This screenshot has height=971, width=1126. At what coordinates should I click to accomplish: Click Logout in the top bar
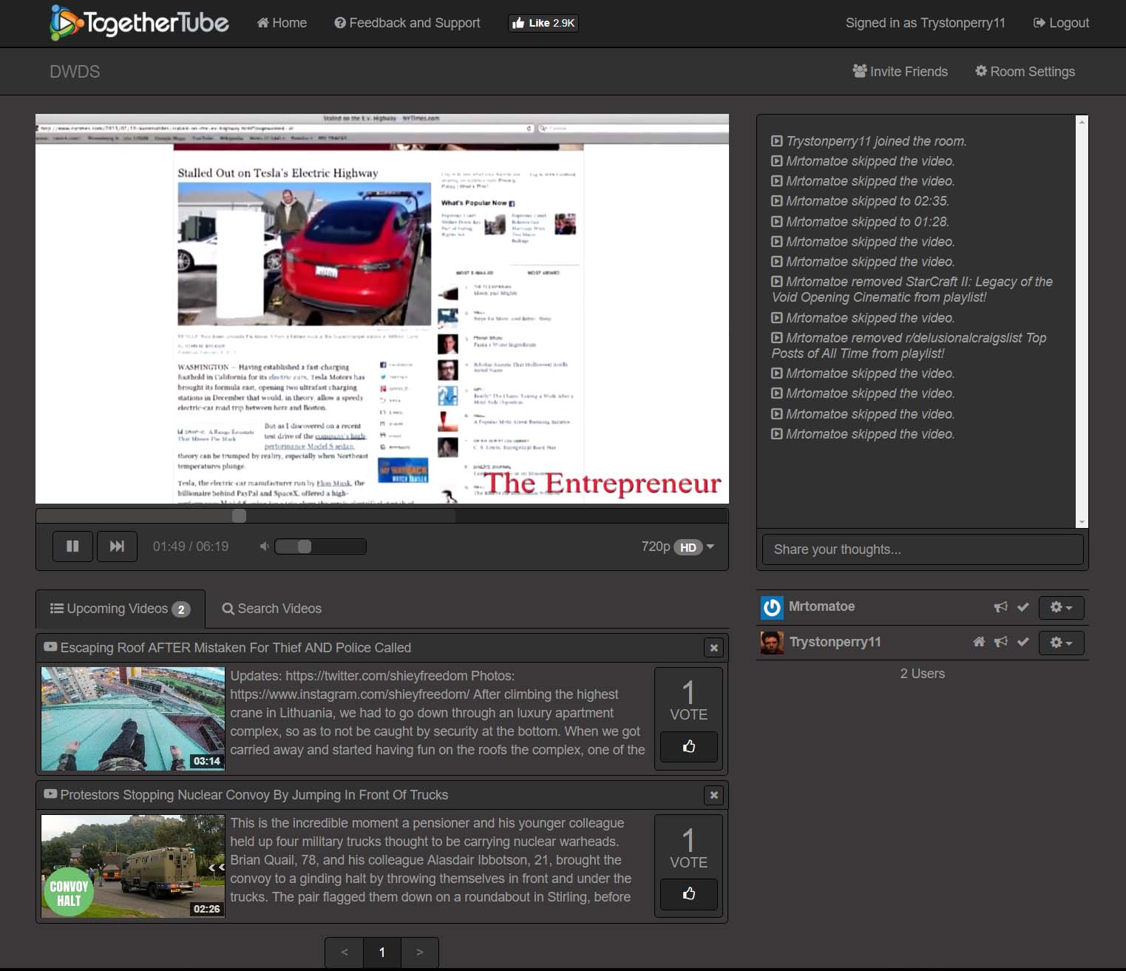(1060, 23)
